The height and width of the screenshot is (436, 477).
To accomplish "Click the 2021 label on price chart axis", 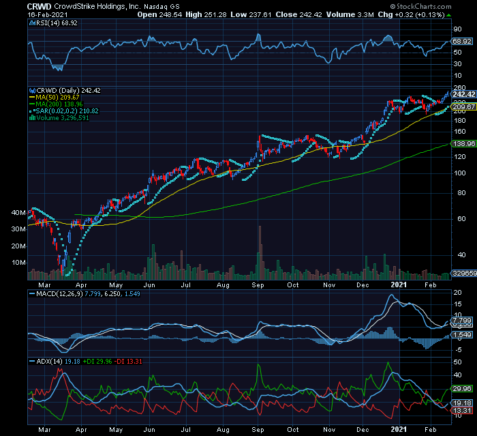I will pyautogui.click(x=399, y=285).
